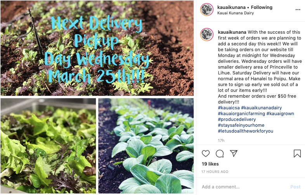Open the #kauaicsa hashtag

(x=229, y=108)
